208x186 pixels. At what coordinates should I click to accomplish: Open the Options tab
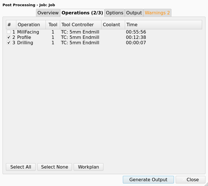pos(115,13)
